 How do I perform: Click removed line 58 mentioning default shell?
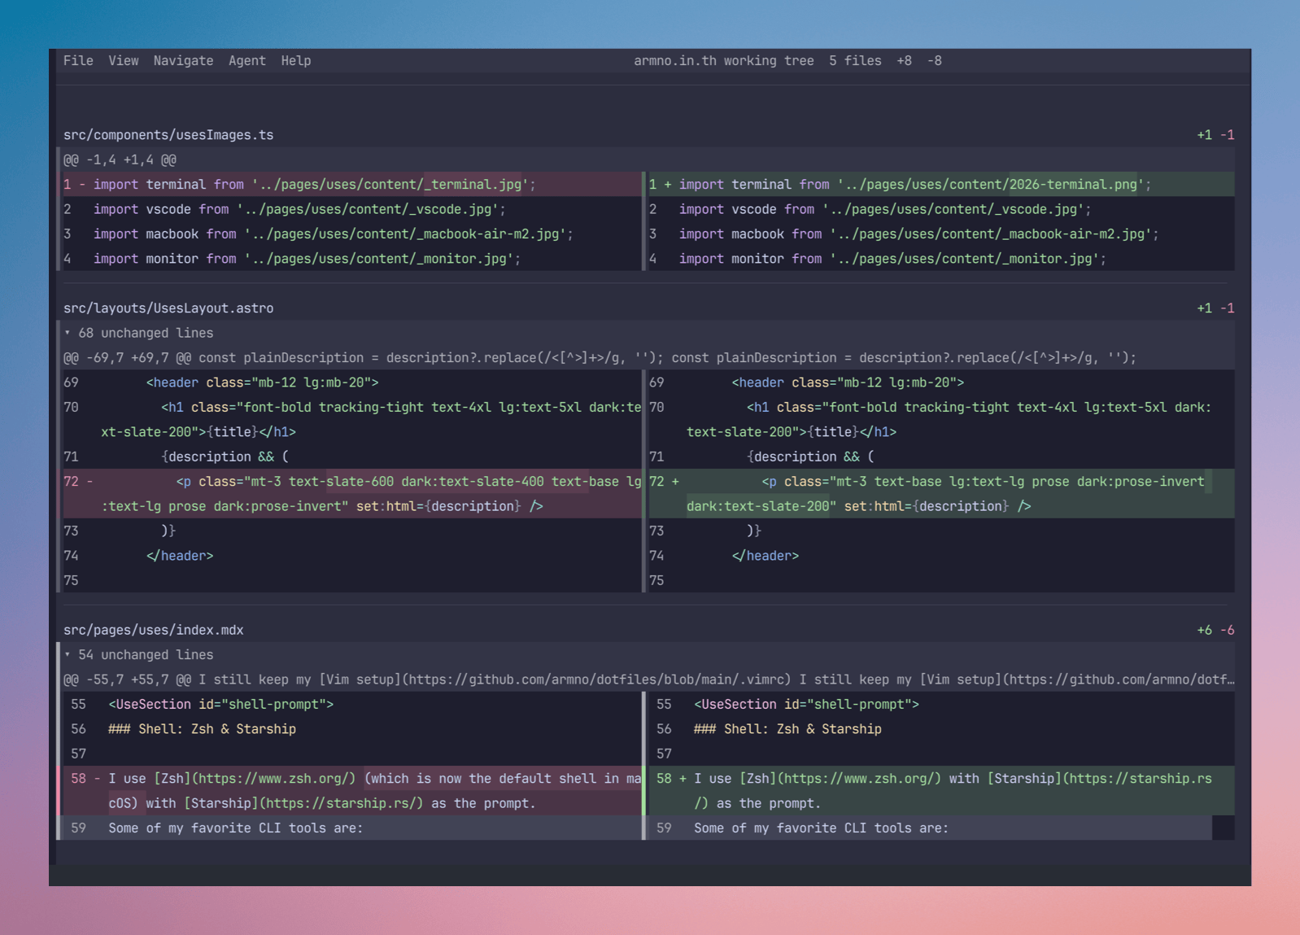click(351, 791)
